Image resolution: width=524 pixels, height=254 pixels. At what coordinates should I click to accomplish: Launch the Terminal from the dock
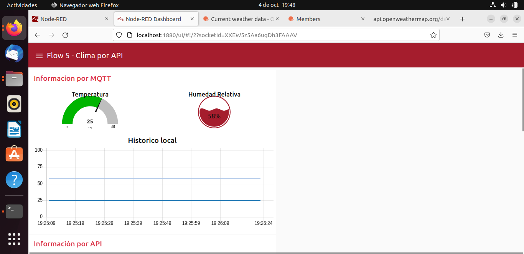click(14, 211)
